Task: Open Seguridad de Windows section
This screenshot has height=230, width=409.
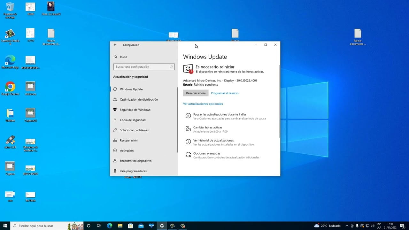Action: (x=135, y=110)
